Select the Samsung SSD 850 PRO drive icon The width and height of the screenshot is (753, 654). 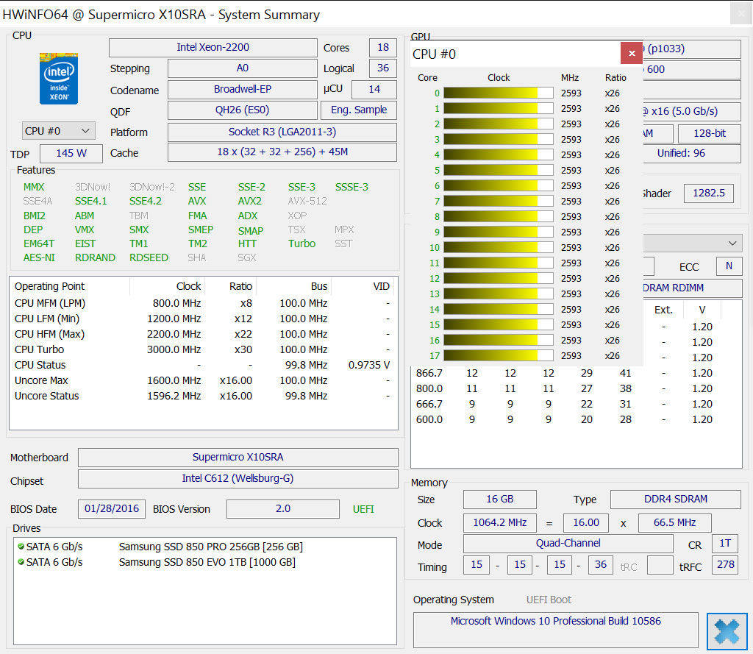22,546
